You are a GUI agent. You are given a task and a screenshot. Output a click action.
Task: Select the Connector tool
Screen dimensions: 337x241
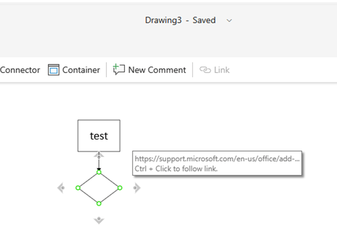(20, 70)
